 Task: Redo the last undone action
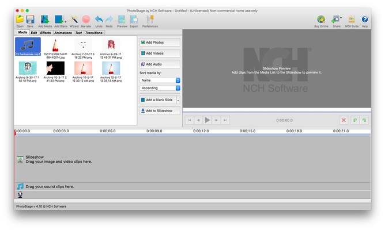coord(109,21)
